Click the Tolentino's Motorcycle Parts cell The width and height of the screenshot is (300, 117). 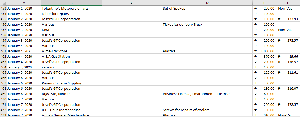pos(65,9)
